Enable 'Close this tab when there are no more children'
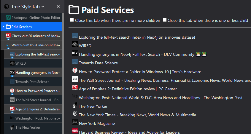The image size is (251, 134). tap(72, 20)
